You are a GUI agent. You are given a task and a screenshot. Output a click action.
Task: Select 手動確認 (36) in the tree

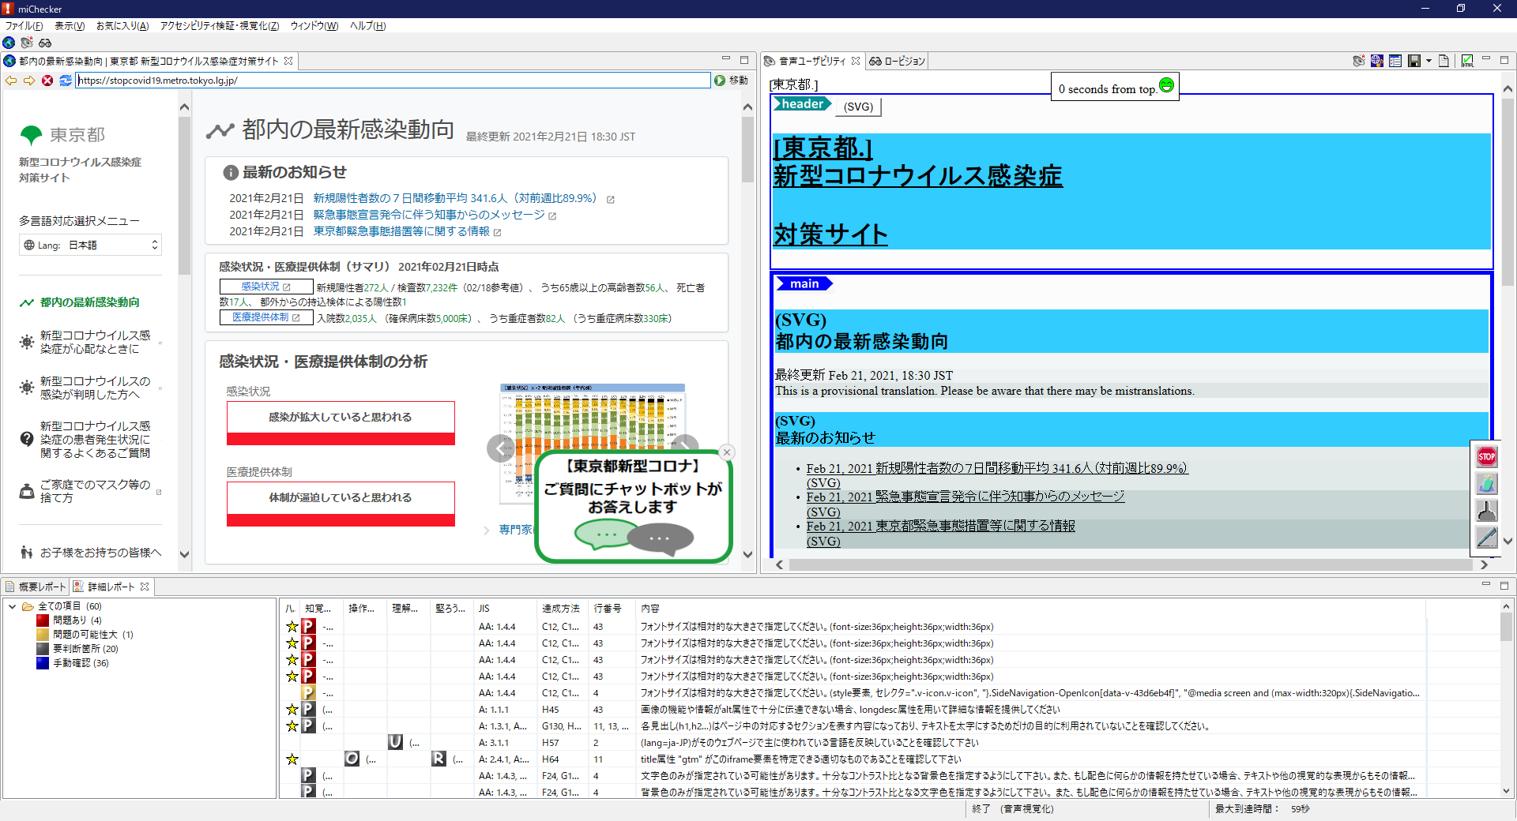(x=73, y=663)
